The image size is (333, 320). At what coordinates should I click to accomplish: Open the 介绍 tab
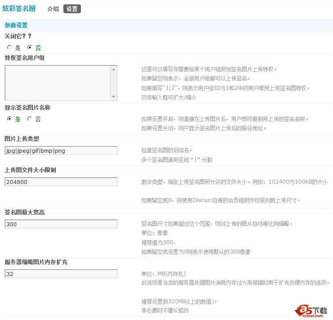pyautogui.click(x=53, y=9)
